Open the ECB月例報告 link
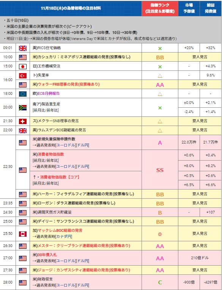Image resolution: width=222 pixels, height=290 pixels. 49,93
